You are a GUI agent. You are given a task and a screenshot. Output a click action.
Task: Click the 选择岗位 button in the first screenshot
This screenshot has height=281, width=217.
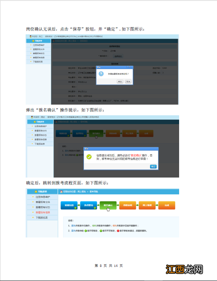[118, 56]
